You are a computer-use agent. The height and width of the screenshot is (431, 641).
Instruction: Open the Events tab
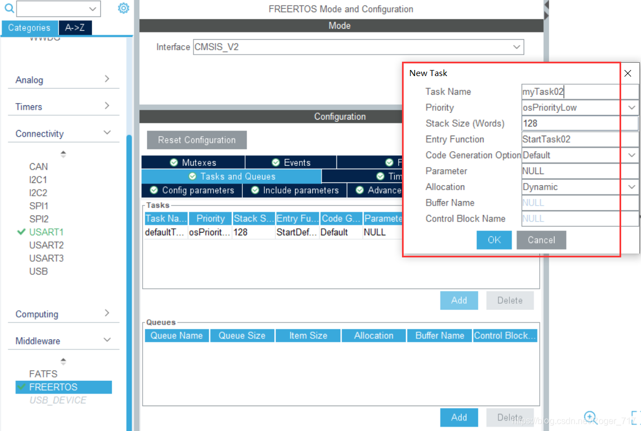(x=291, y=163)
